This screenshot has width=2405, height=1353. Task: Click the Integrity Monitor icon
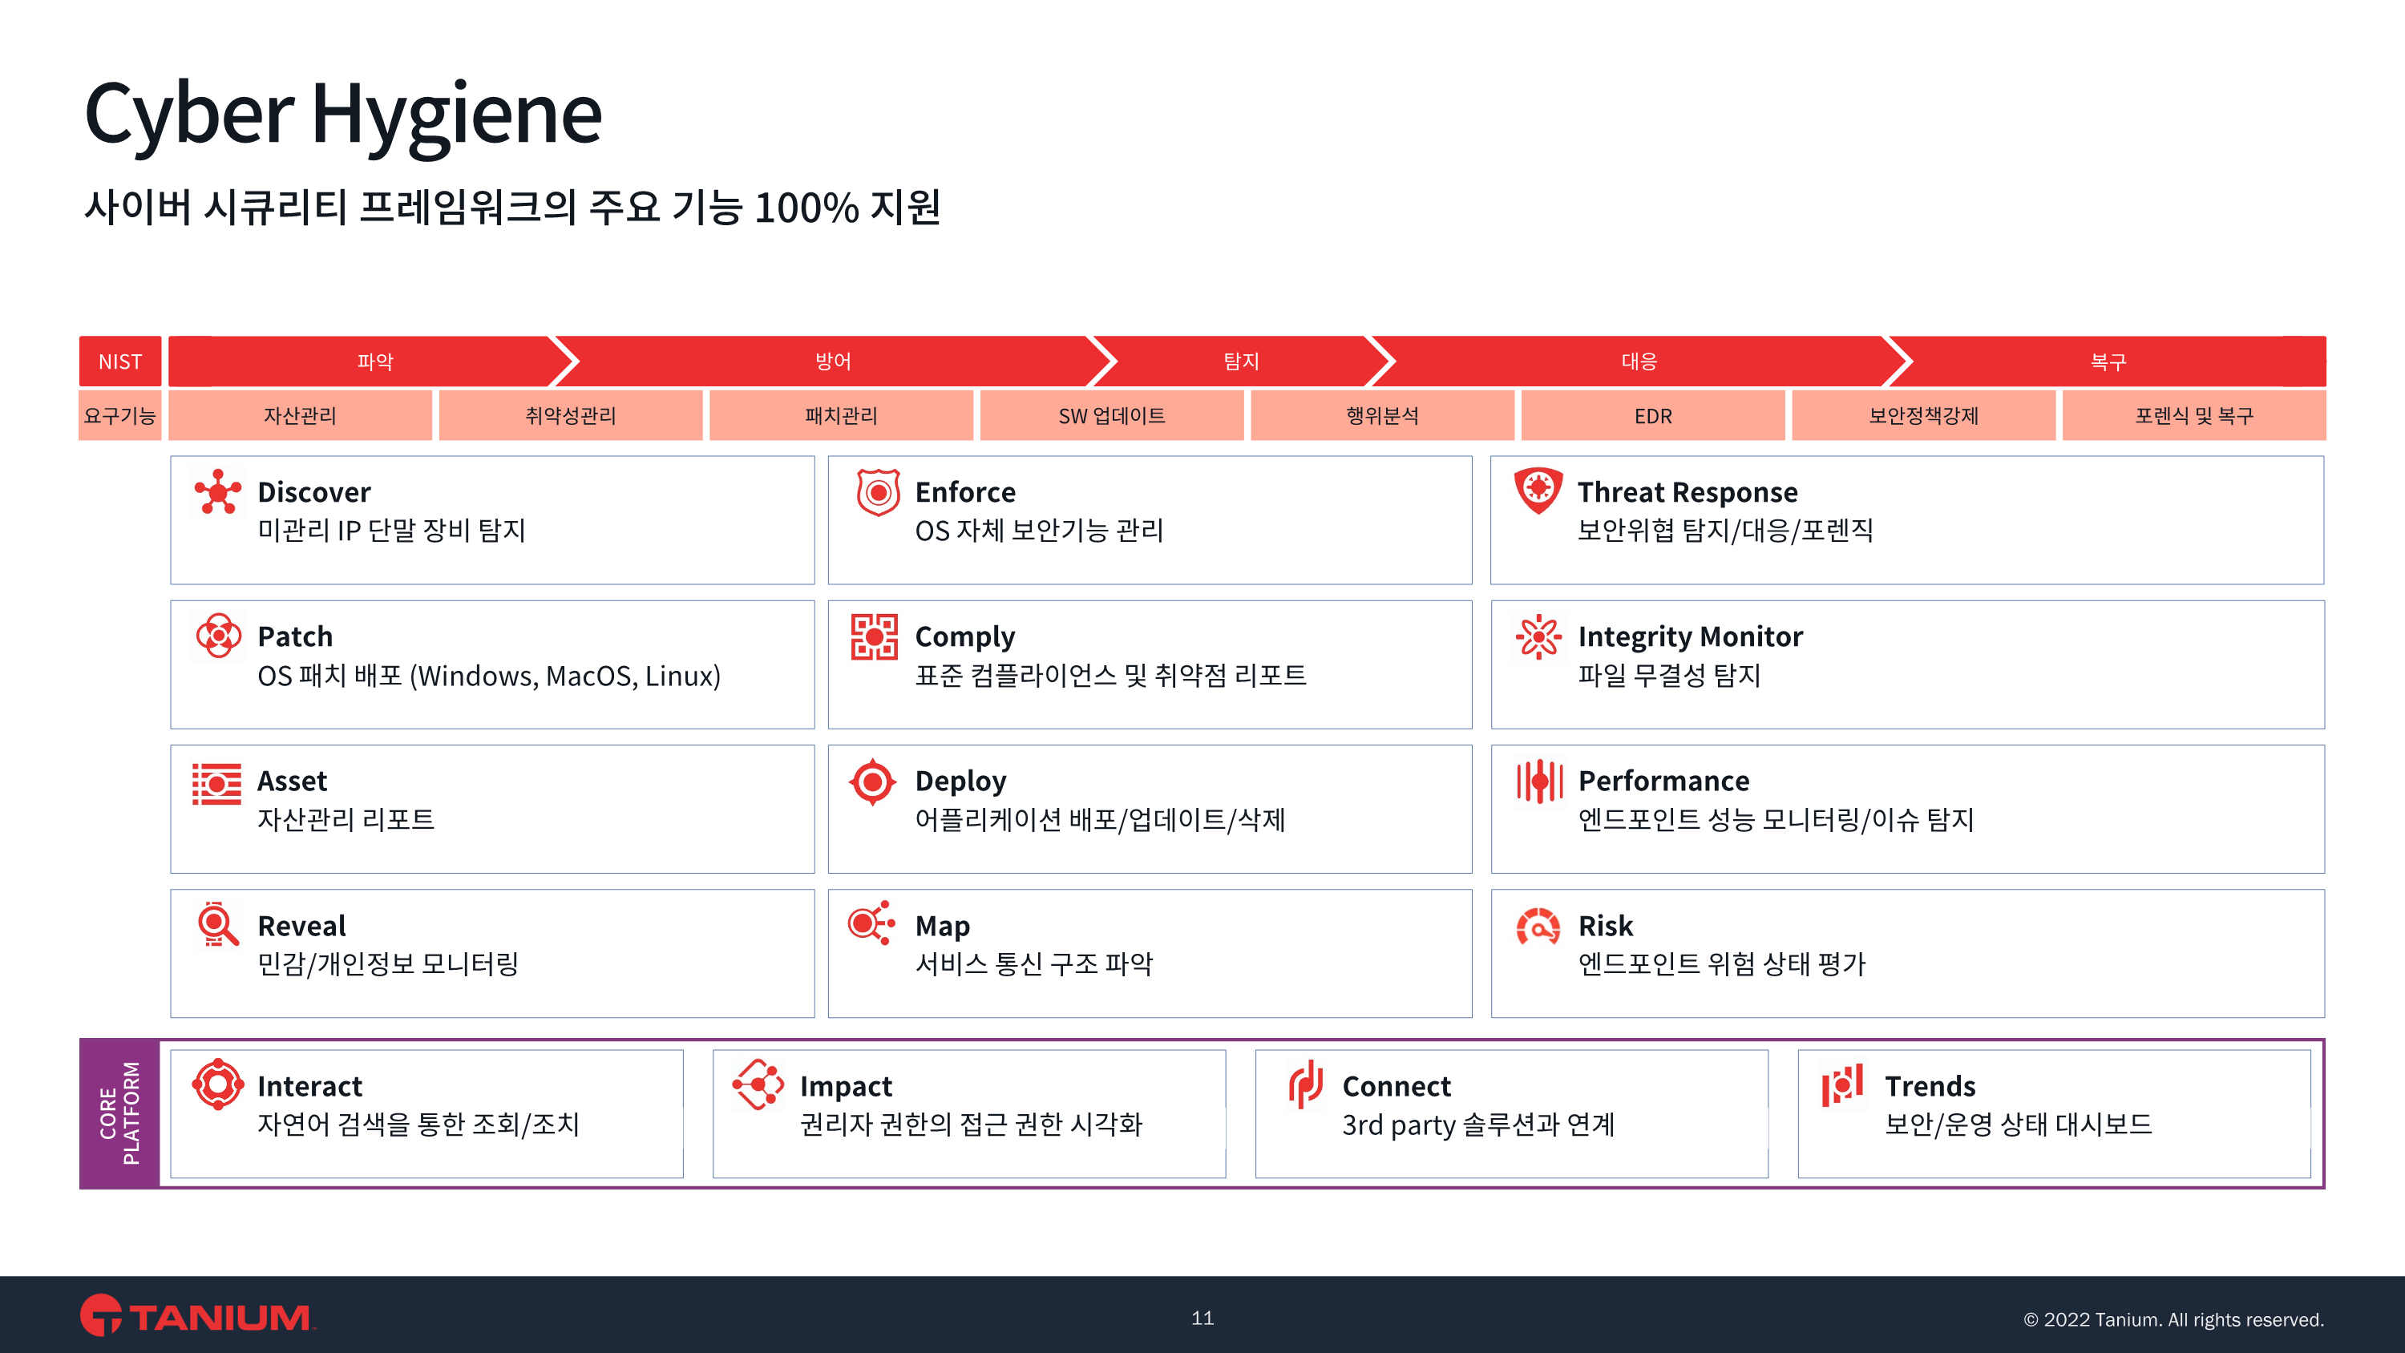point(1538,636)
